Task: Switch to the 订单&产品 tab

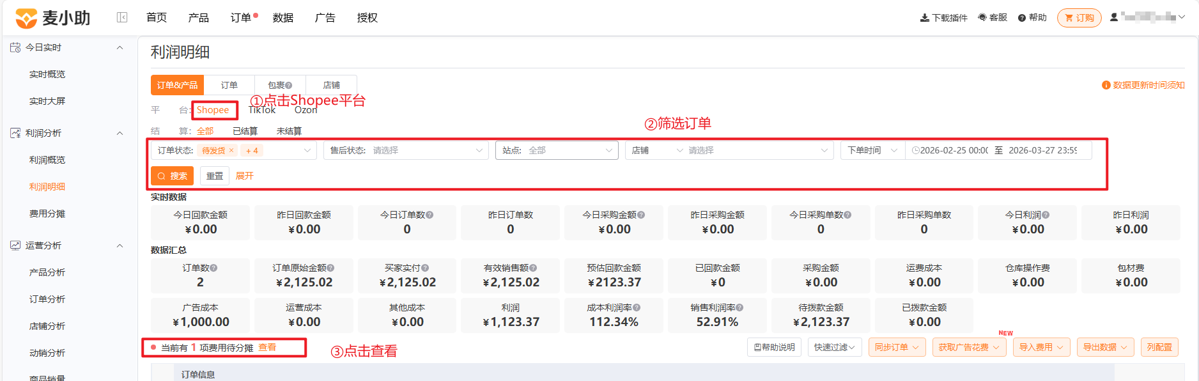Action: (177, 85)
